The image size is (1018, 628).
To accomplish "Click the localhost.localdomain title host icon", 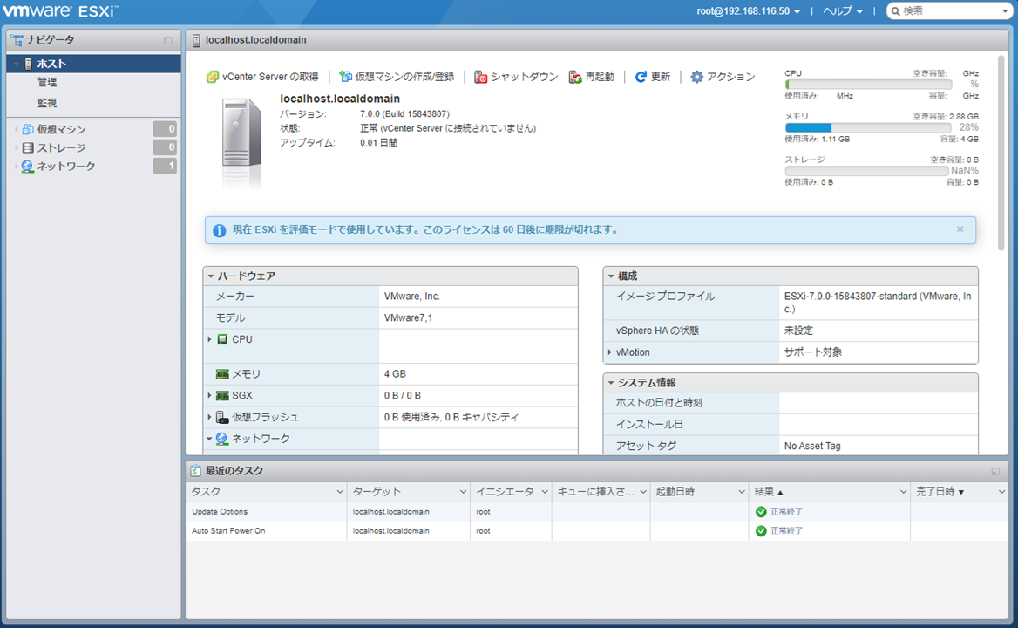I will click(x=196, y=40).
